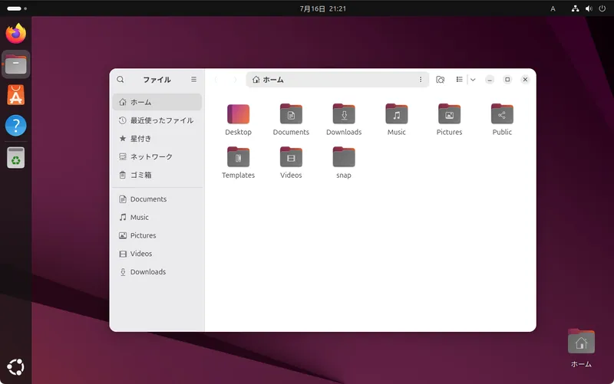Screen dimensions: 614x384
Task: Open Pictures bookmark in sidebar
Action: (157, 235)
